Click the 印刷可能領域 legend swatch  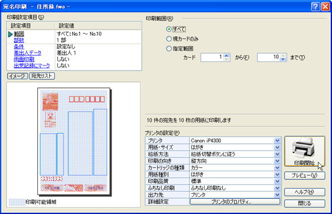pos(17,202)
